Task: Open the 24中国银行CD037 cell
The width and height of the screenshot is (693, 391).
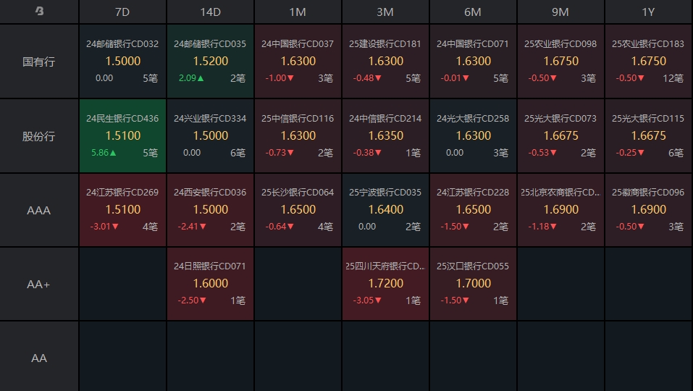Action: point(298,62)
